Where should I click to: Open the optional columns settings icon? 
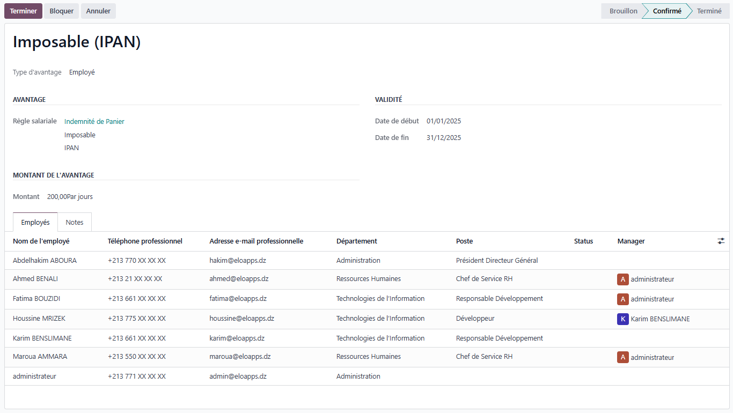click(x=721, y=241)
